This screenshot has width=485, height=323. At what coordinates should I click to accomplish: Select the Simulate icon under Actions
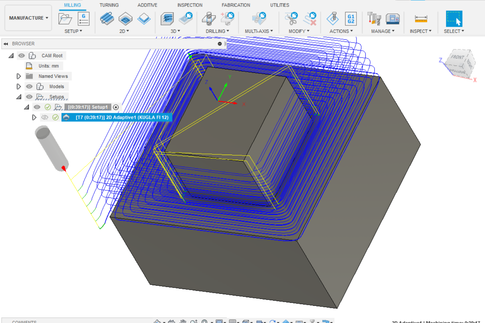[x=332, y=19]
